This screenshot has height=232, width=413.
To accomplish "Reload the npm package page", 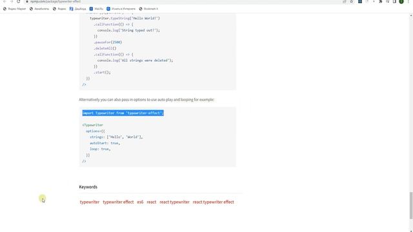I will click(x=19, y=1).
